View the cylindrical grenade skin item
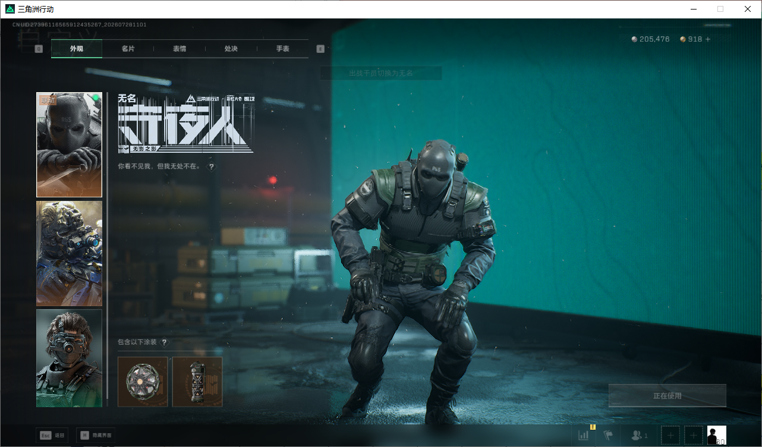The width and height of the screenshot is (762, 447). 197,382
